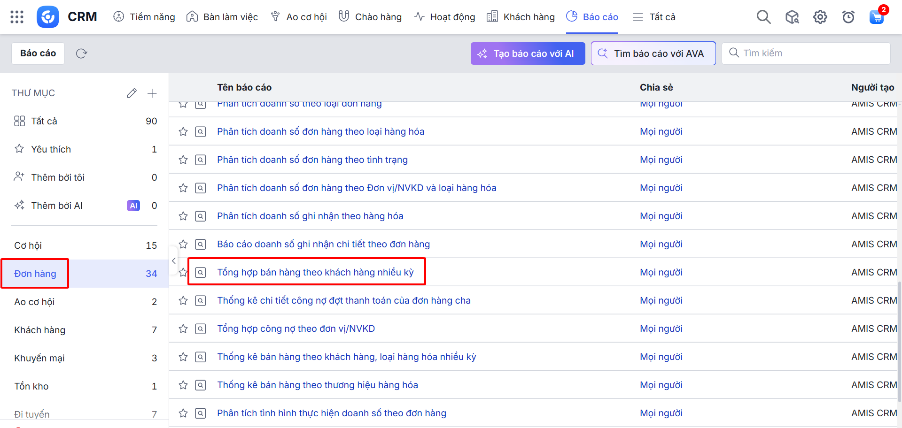This screenshot has width=902, height=428.
Task: Toggle star on Thống kê bán hàng theo thương hiệu
Action: point(183,385)
